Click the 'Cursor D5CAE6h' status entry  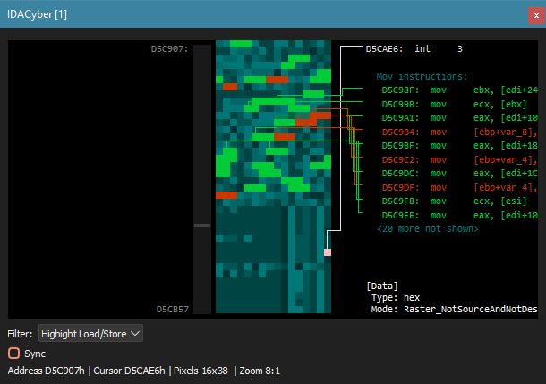pos(129,371)
